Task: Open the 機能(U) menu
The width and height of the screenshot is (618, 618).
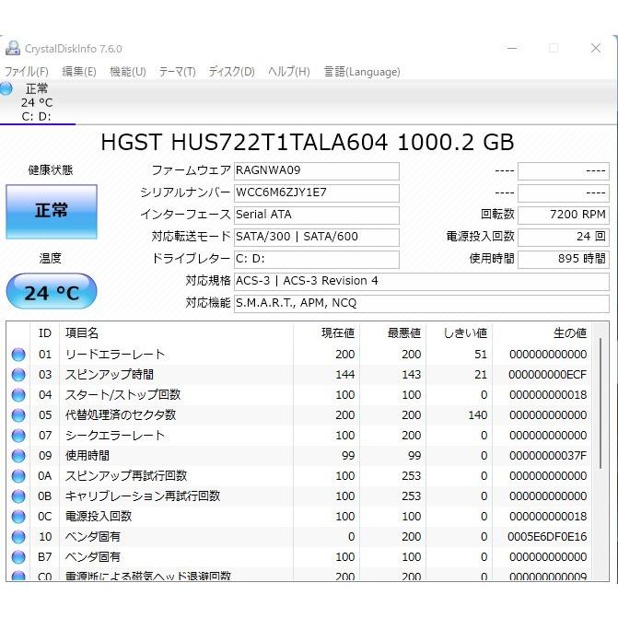Action: 128,72
